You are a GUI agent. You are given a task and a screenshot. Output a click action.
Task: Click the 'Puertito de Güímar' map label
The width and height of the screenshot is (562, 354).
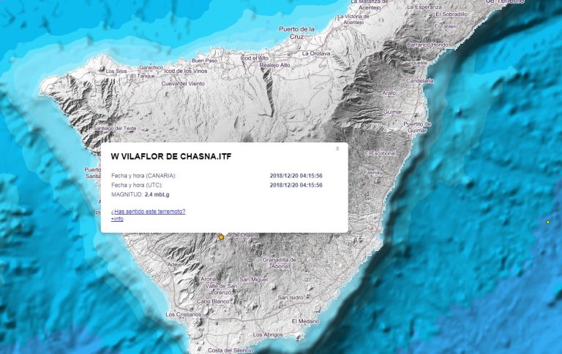[417, 127]
